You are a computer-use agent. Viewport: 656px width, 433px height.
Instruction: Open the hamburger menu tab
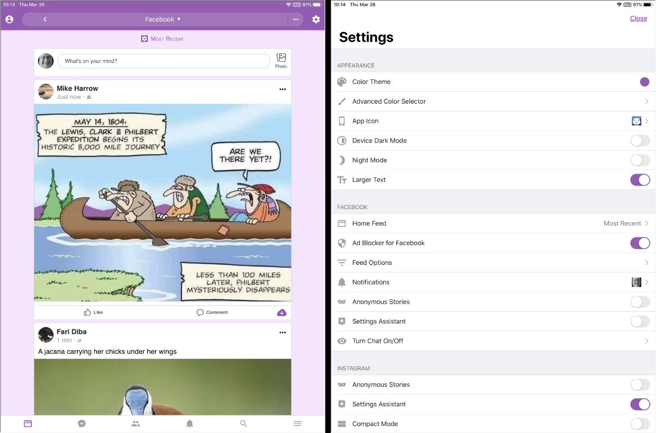[x=298, y=423]
